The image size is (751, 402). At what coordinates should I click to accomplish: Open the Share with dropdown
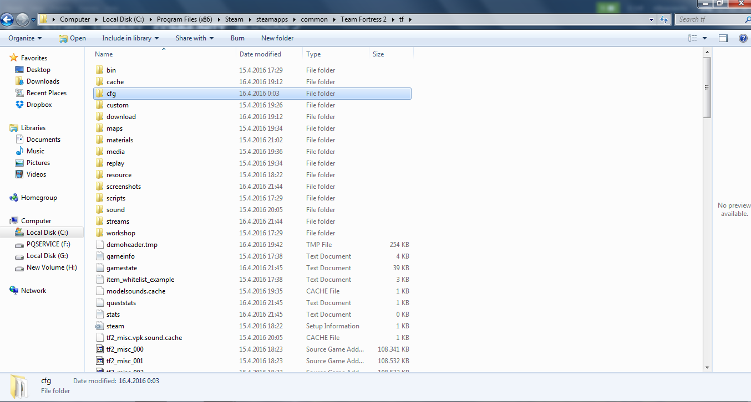pyautogui.click(x=194, y=38)
